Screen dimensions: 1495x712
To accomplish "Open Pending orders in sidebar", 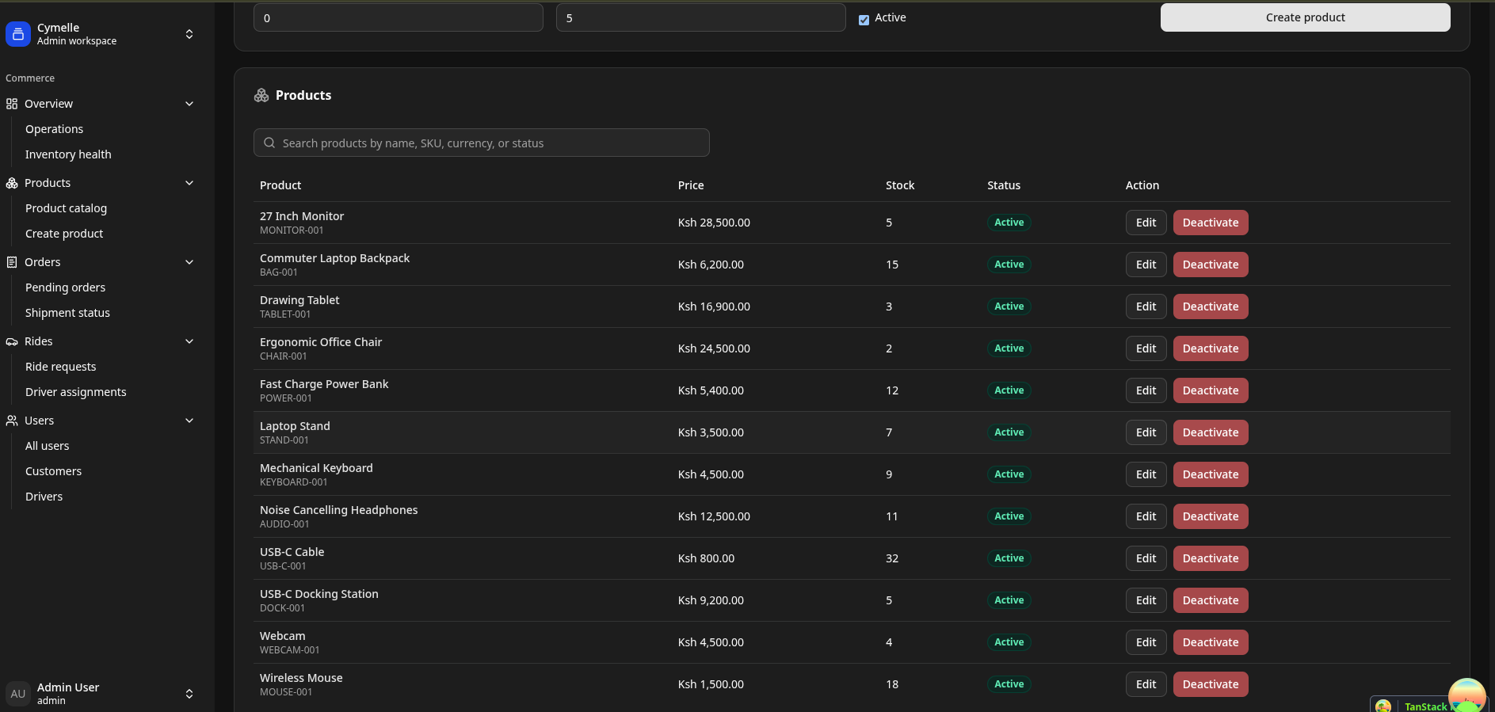I will click(x=65, y=287).
